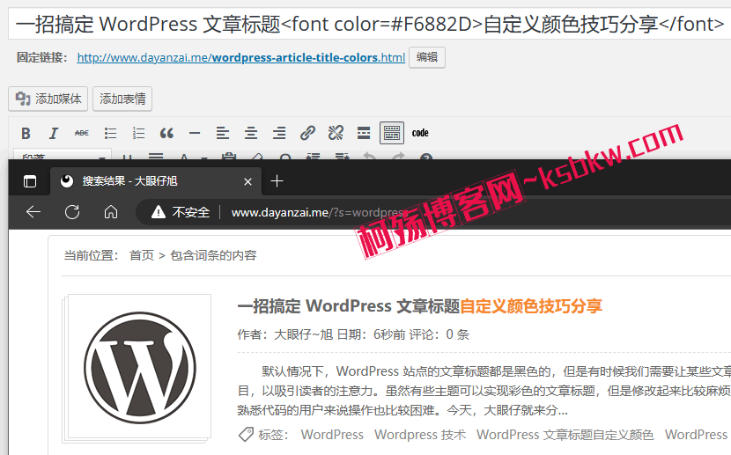Open the WordPress logo article thumbnail

139,368
